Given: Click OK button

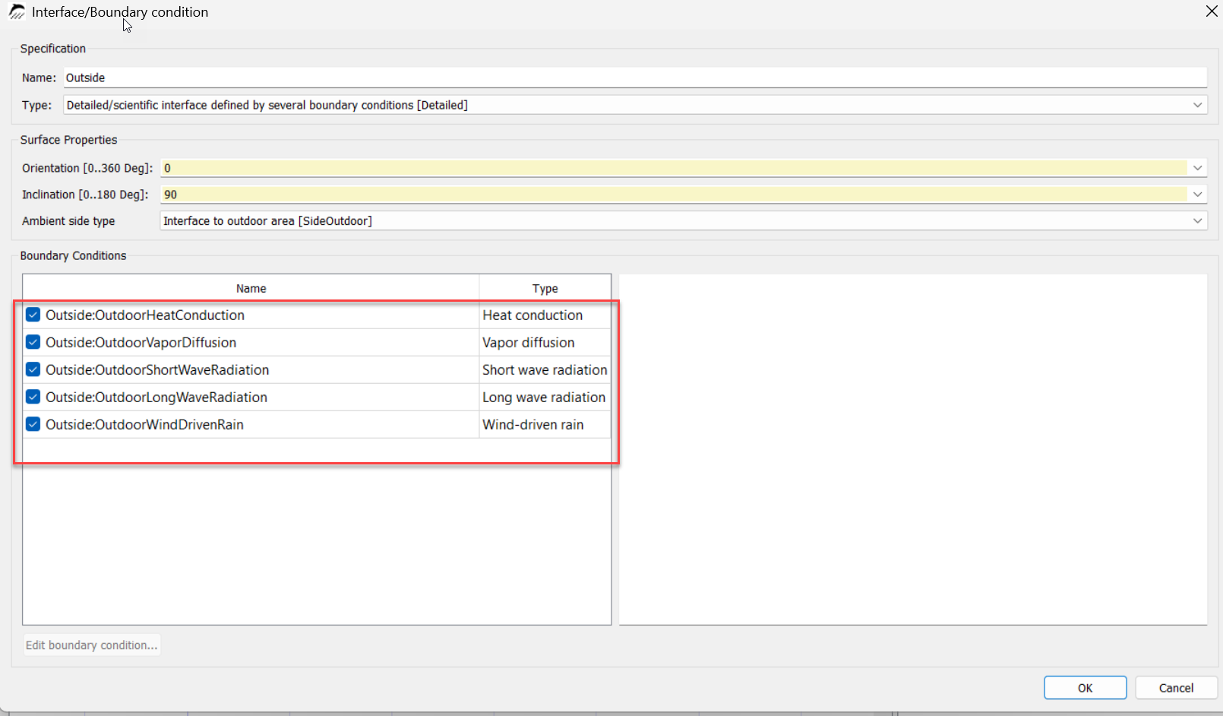Looking at the screenshot, I should 1085,688.
